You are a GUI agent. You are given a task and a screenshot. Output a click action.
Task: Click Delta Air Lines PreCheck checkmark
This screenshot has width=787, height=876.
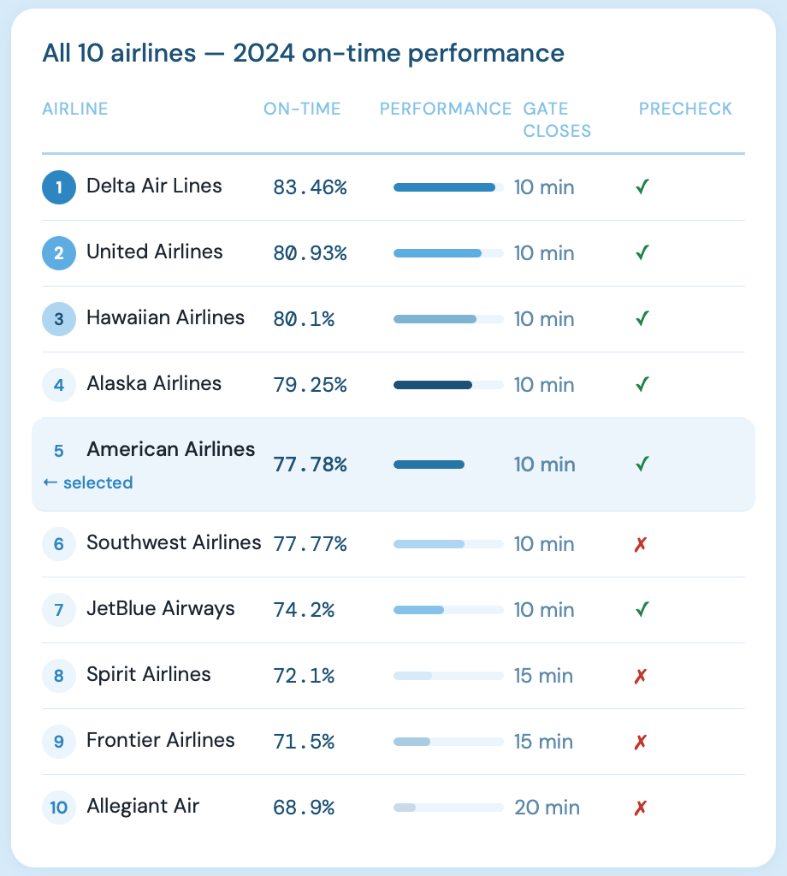coord(642,186)
